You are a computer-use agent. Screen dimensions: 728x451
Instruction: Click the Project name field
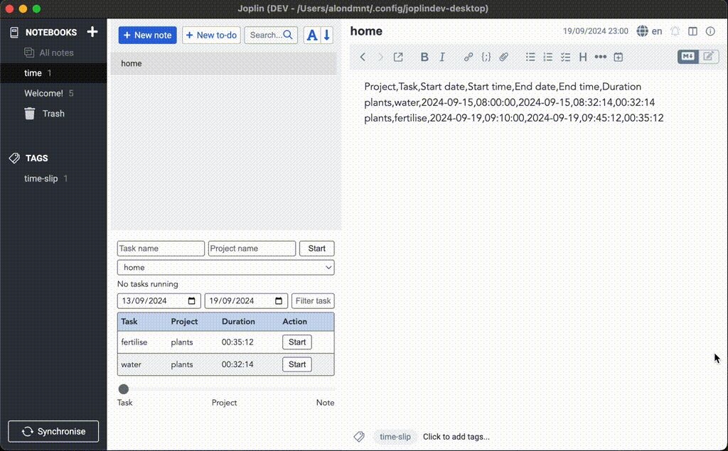252,249
